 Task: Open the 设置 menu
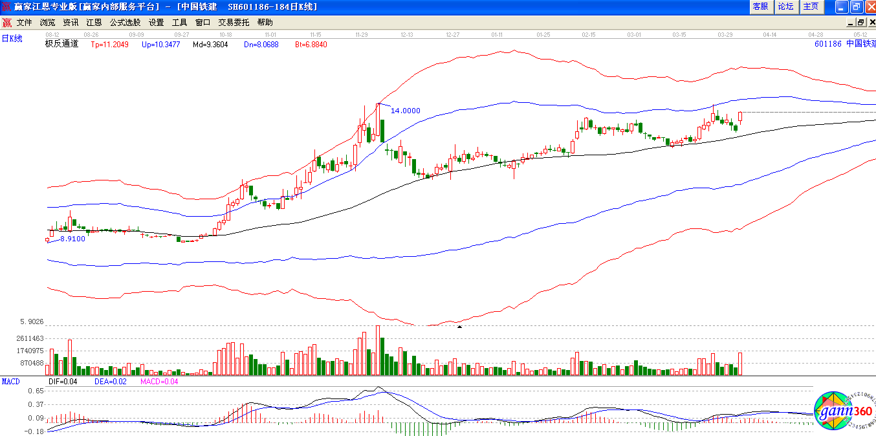click(156, 22)
